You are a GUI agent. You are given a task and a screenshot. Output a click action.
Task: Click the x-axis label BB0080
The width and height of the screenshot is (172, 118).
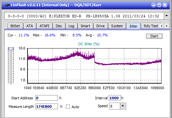click(95, 88)
